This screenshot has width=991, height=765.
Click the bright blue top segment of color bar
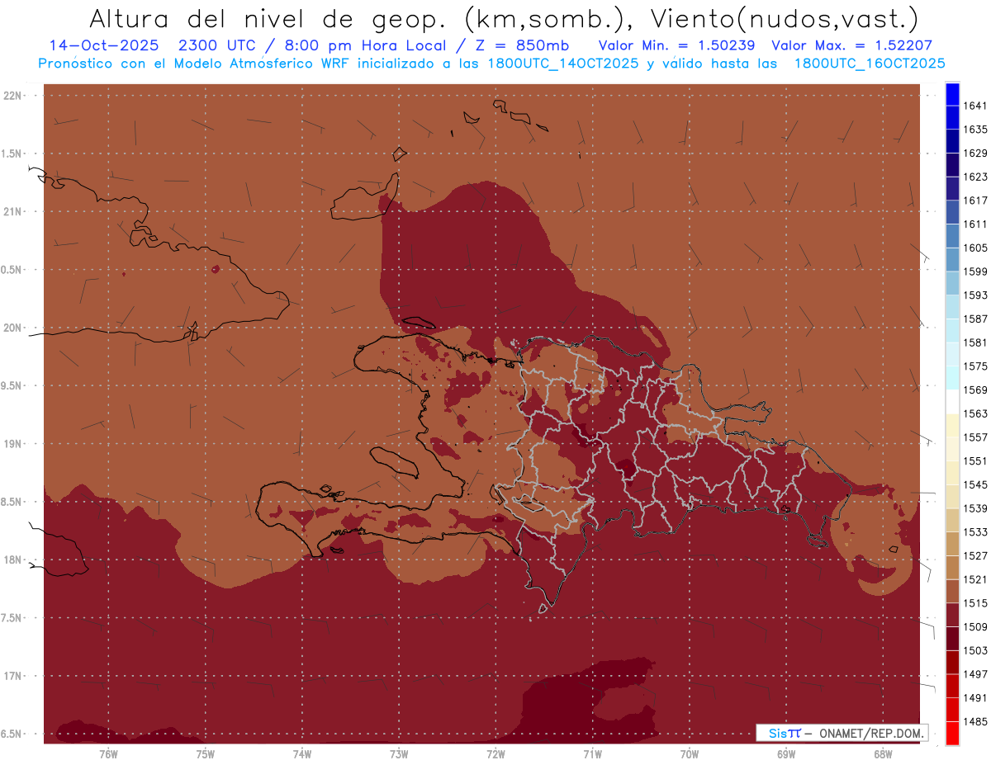click(952, 93)
